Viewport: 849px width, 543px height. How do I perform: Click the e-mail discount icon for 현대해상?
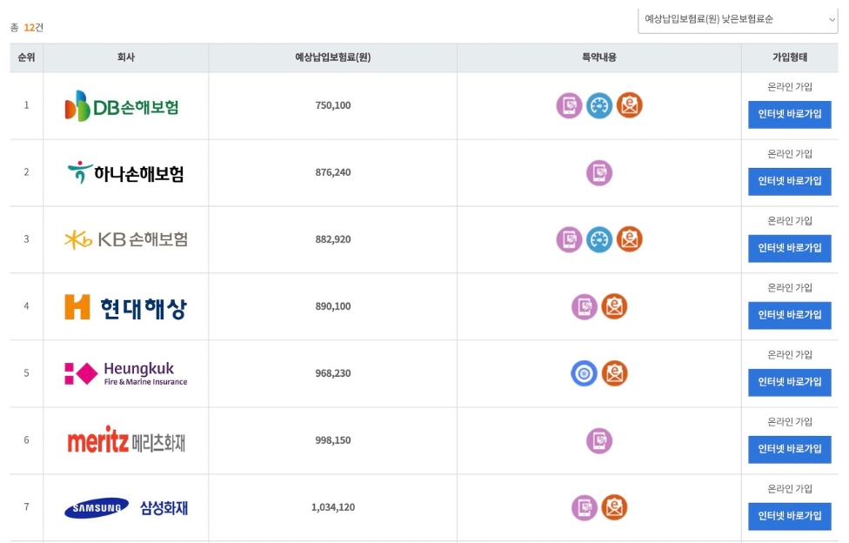(614, 306)
